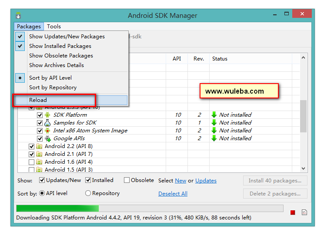This screenshot has width=324, height=236.
Task: Uncheck the Android 2.1 (API 7) checkbox
Action: coord(31,154)
